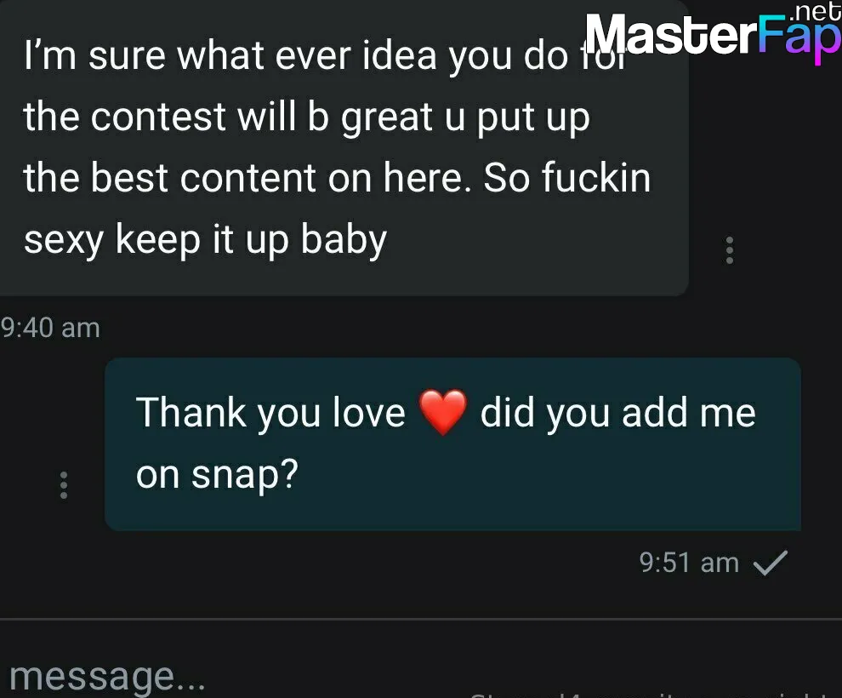Screen dimensions: 842x698
Task: Click the delivered checkmark icon
Action: click(x=770, y=563)
